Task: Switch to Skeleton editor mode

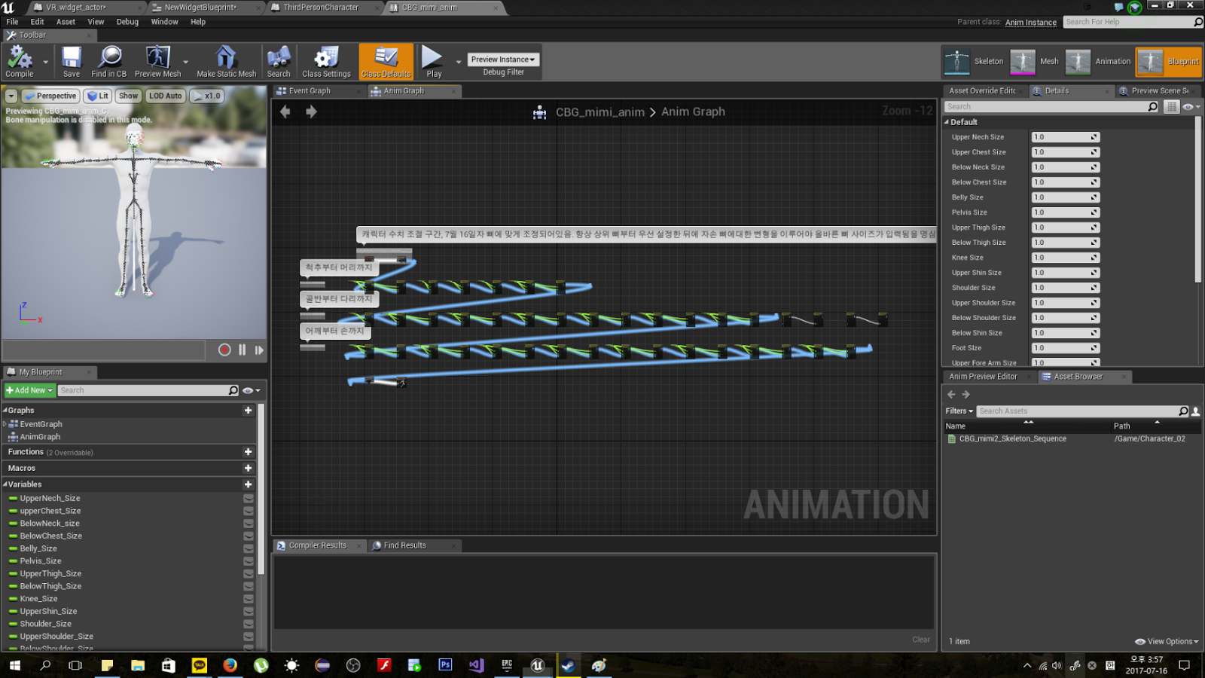Action: pos(975,62)
